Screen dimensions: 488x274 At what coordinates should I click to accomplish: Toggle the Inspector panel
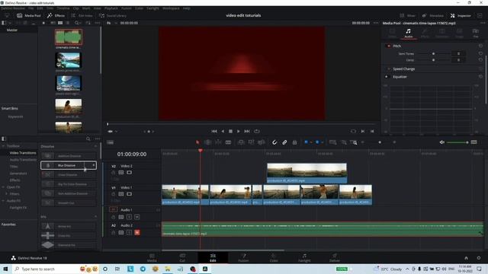tap(461, 15)
